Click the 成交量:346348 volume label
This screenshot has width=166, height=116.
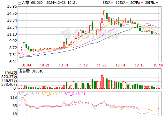(31, 71)
